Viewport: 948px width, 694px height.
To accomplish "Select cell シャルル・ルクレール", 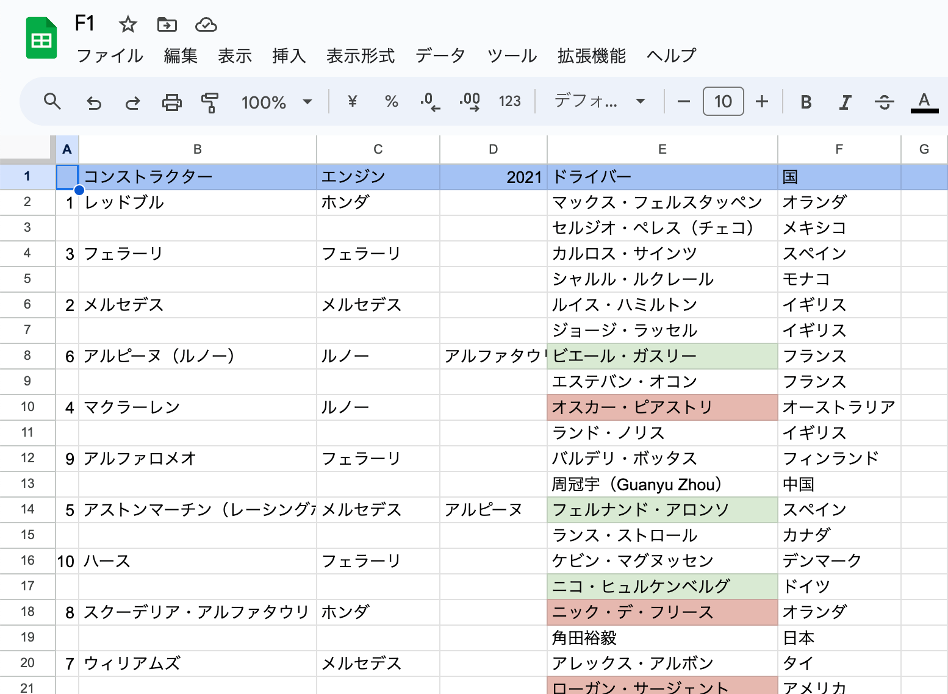I will click(663, 279).
